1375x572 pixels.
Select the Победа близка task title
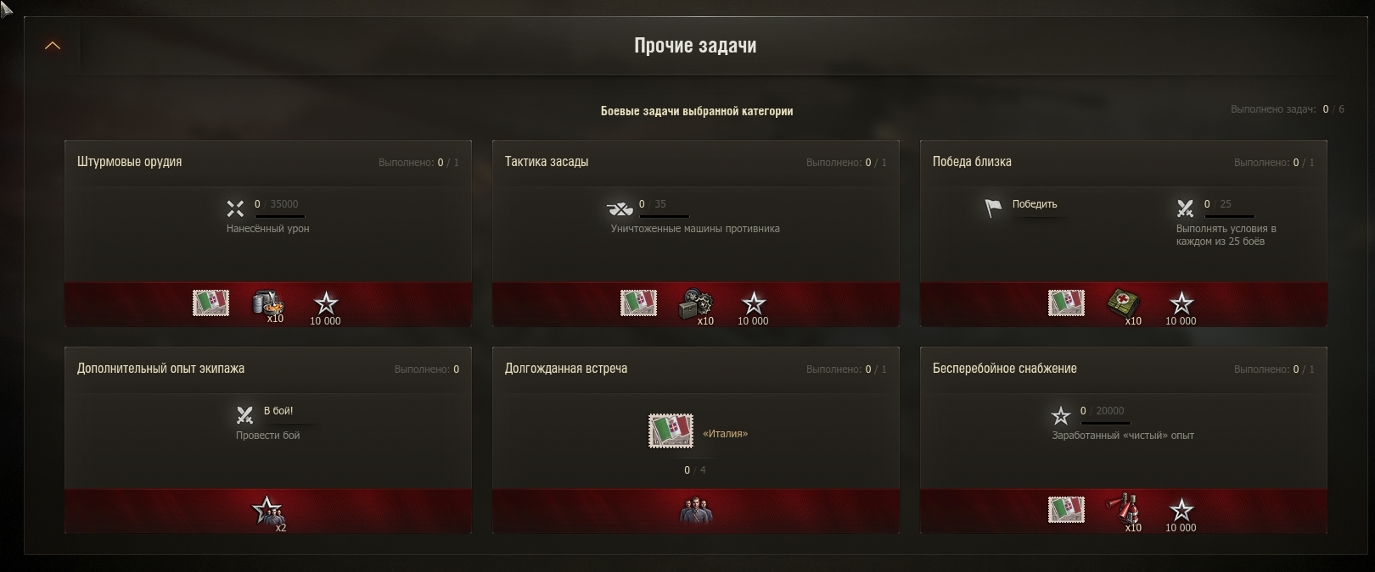pos(972,161)
